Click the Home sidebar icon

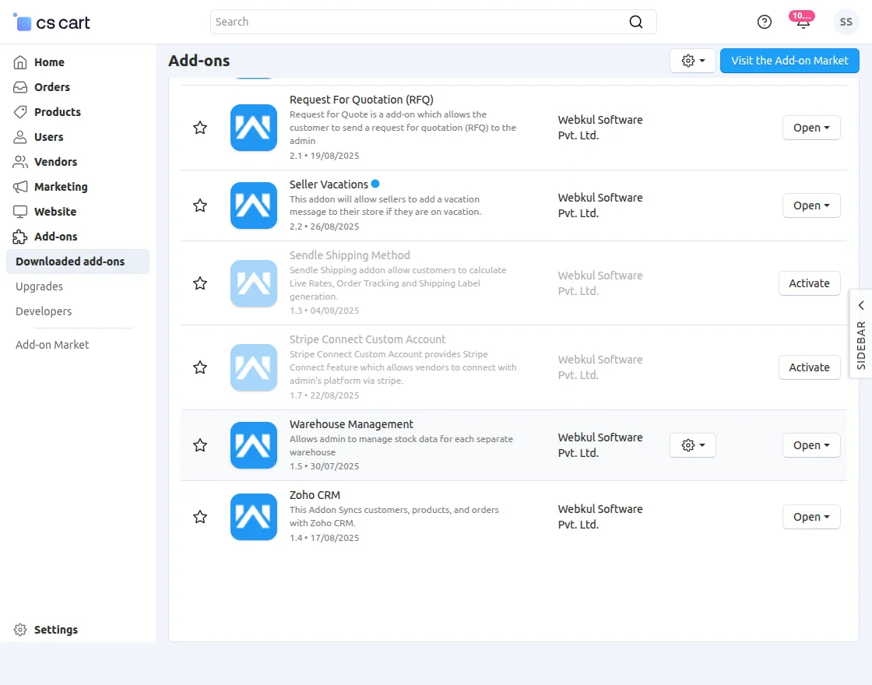[20, 62]
